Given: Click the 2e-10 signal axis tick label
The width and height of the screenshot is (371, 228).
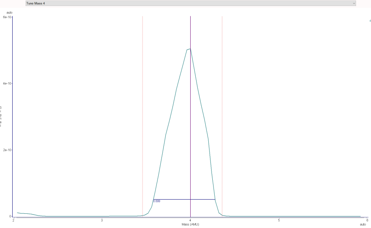Looking at the screenshot, I should tap(7, 150).
